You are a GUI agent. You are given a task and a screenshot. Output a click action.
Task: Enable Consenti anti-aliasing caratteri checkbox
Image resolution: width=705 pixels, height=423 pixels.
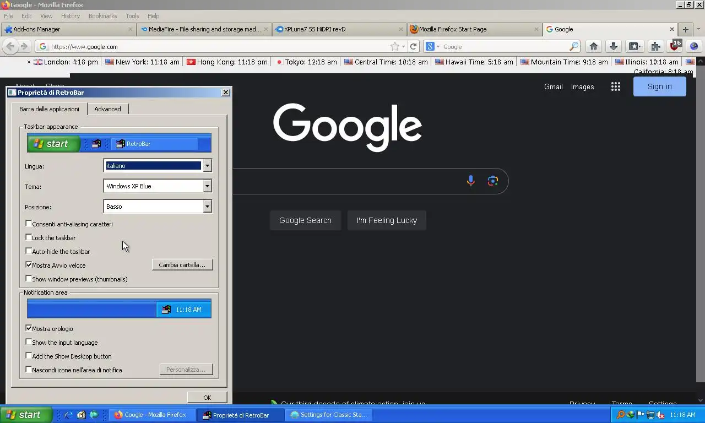[x=29, y=224]
